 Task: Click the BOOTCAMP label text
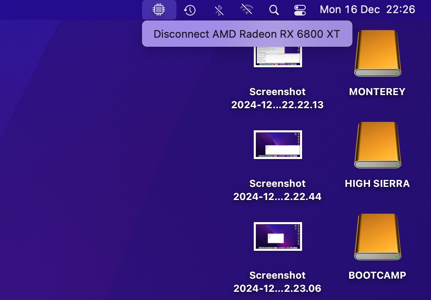click(377, 275)
